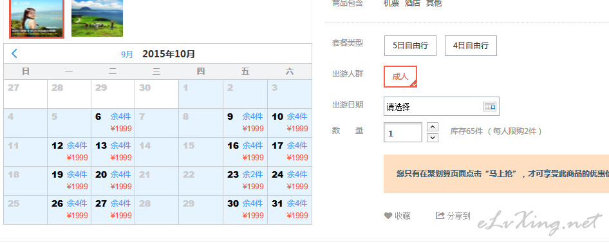609x244 pixels.
Task: Pick October 30 on calendar
Action: point(245,210)
